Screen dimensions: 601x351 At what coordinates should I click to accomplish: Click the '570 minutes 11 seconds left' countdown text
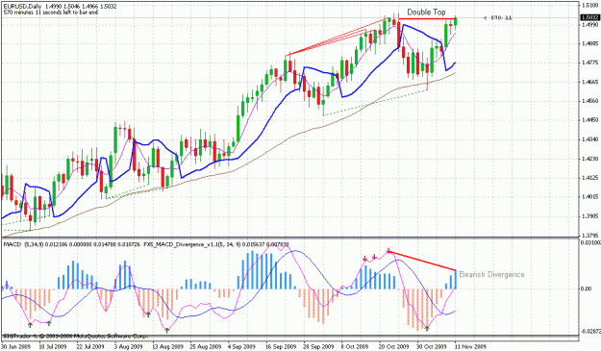point(51,13)
